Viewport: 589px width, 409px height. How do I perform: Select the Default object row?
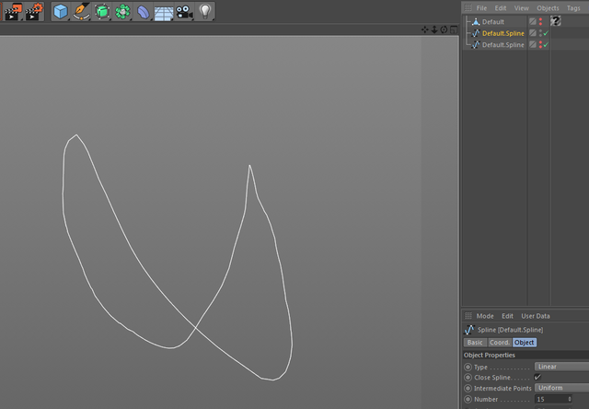pyautogui.click(x=493, y=22)
